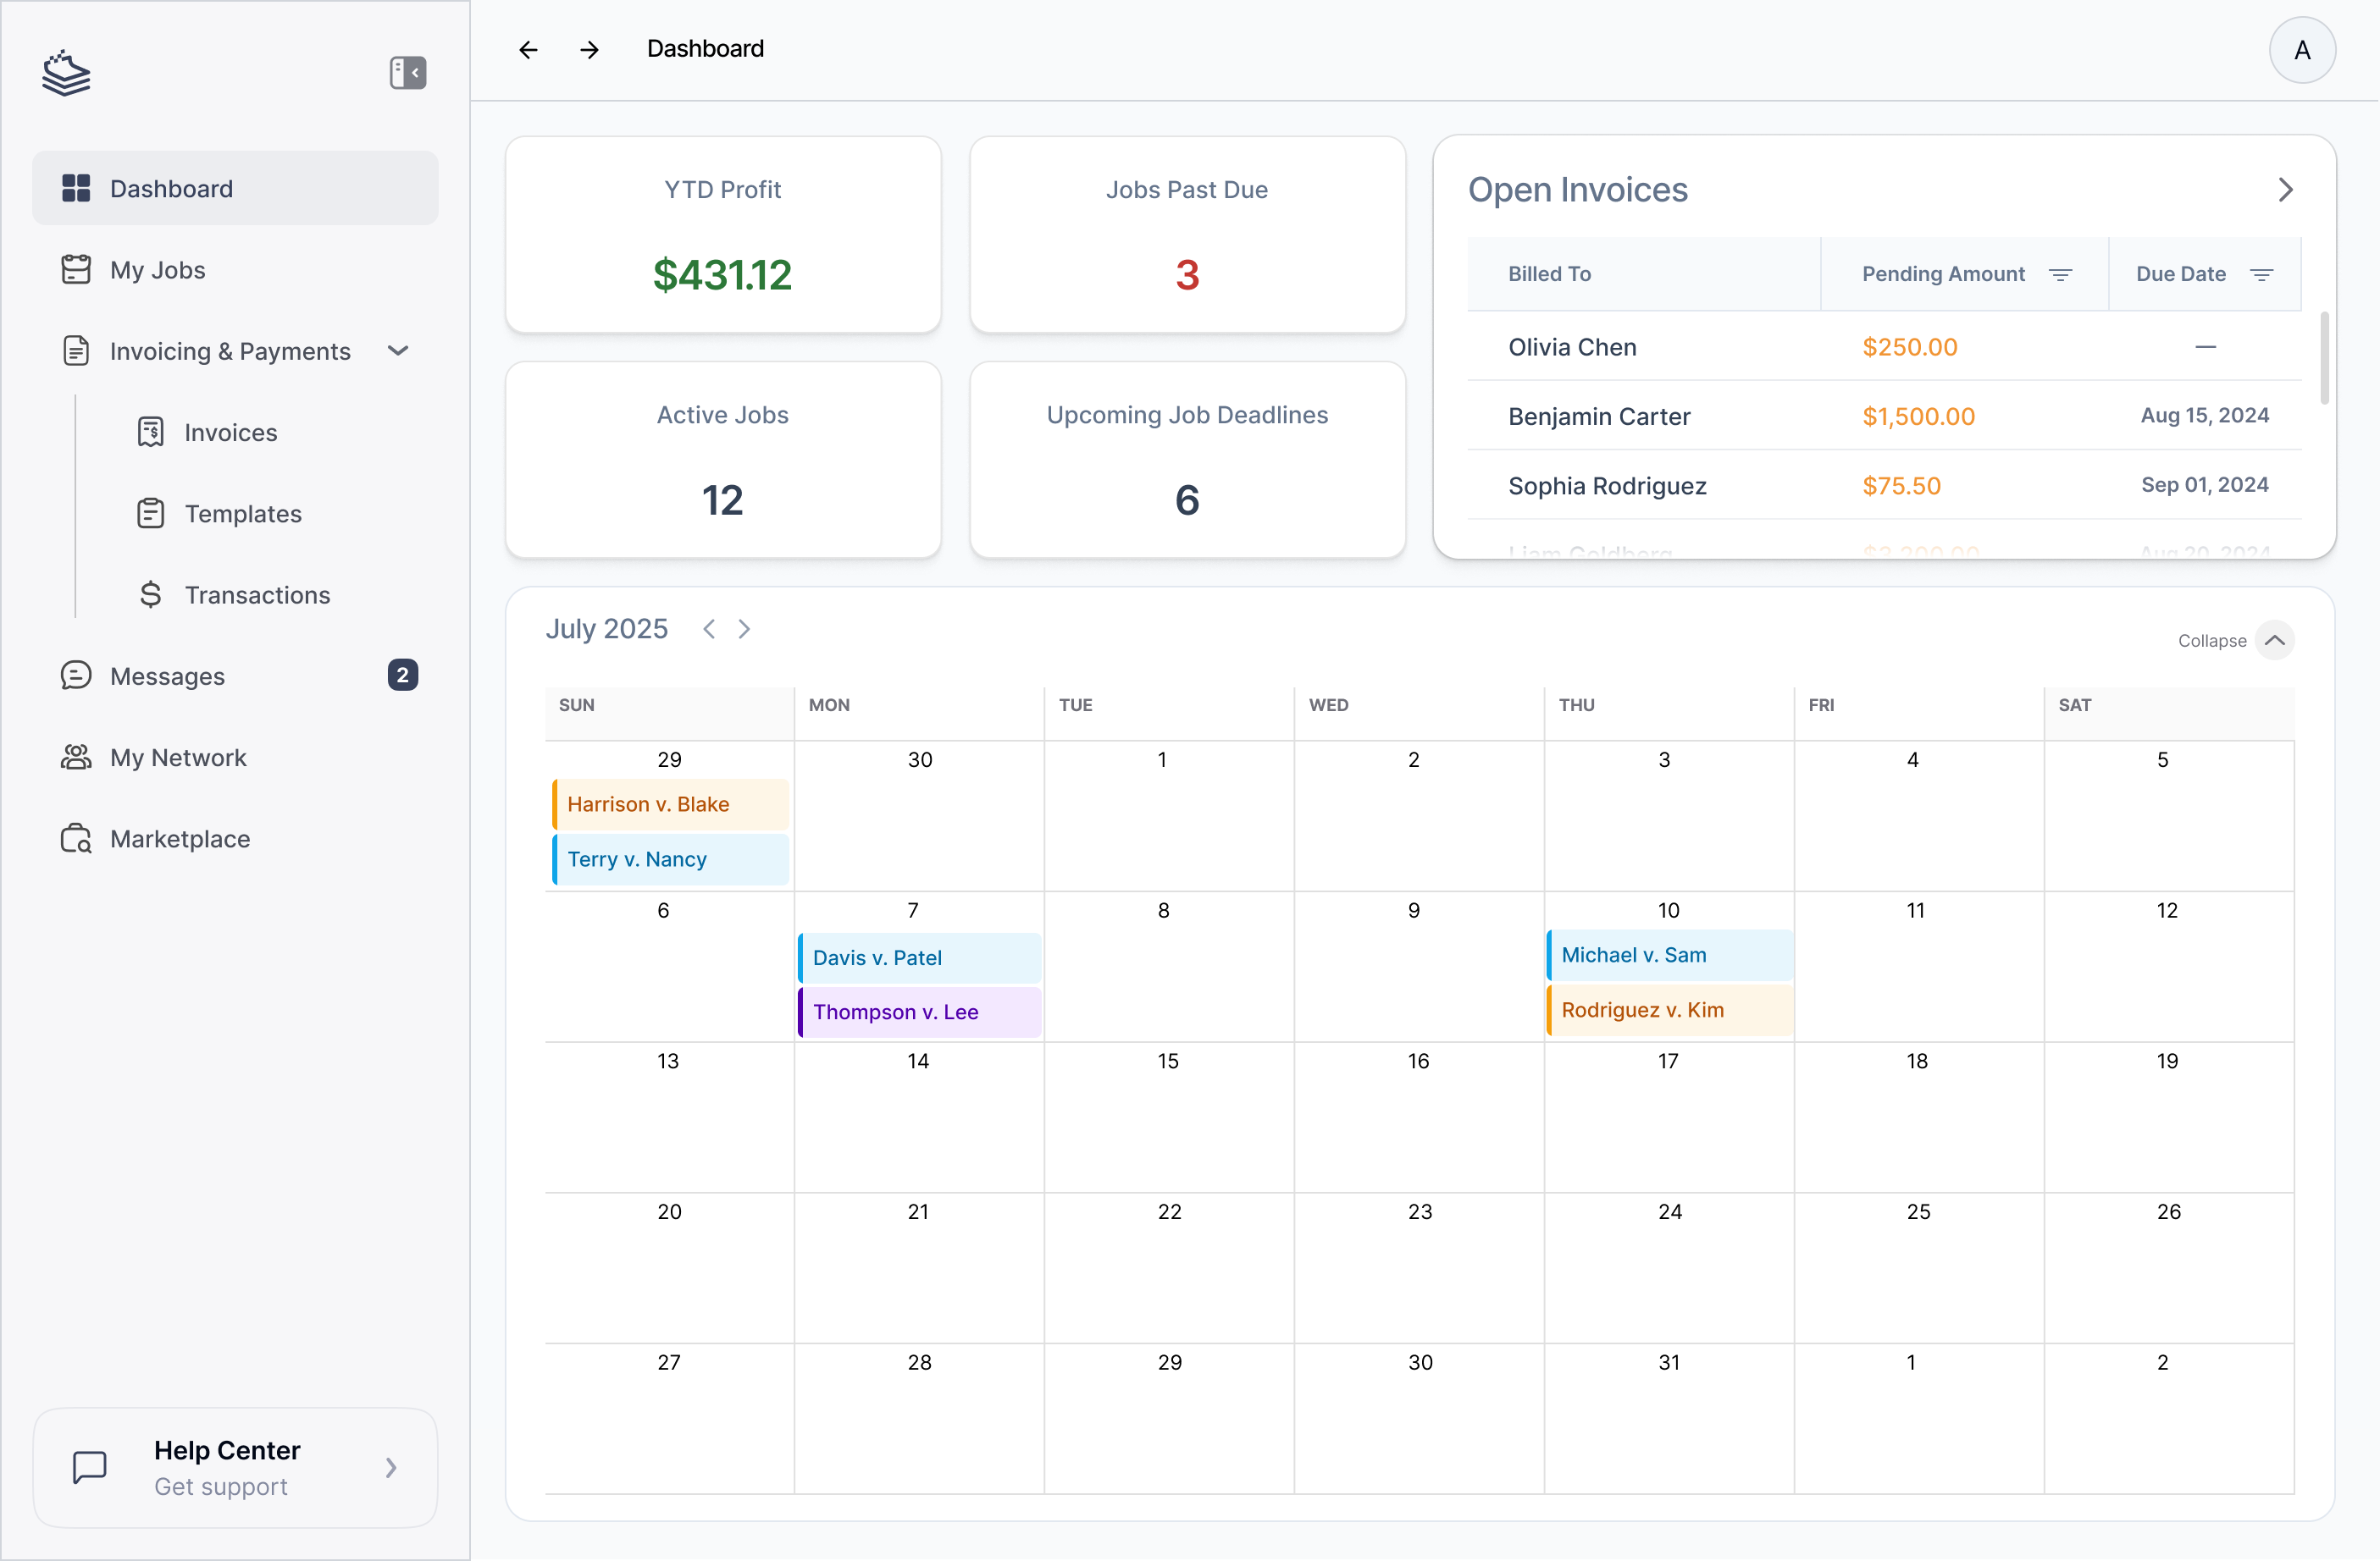This screenshot has height=1561, width=2380.
Task: Click the user avatar in the top right
Action: [2303, 49]
